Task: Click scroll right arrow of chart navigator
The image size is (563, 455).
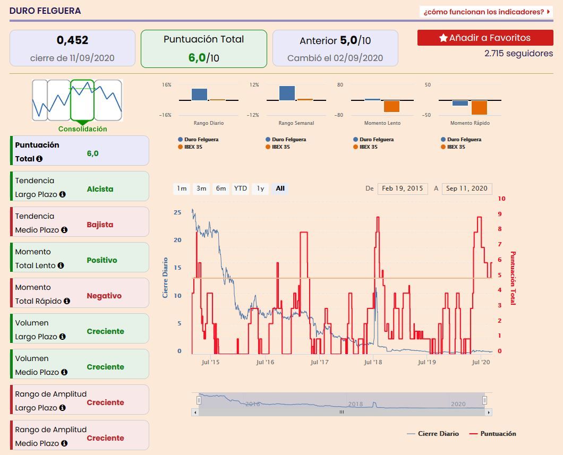Action: [489, 413]
